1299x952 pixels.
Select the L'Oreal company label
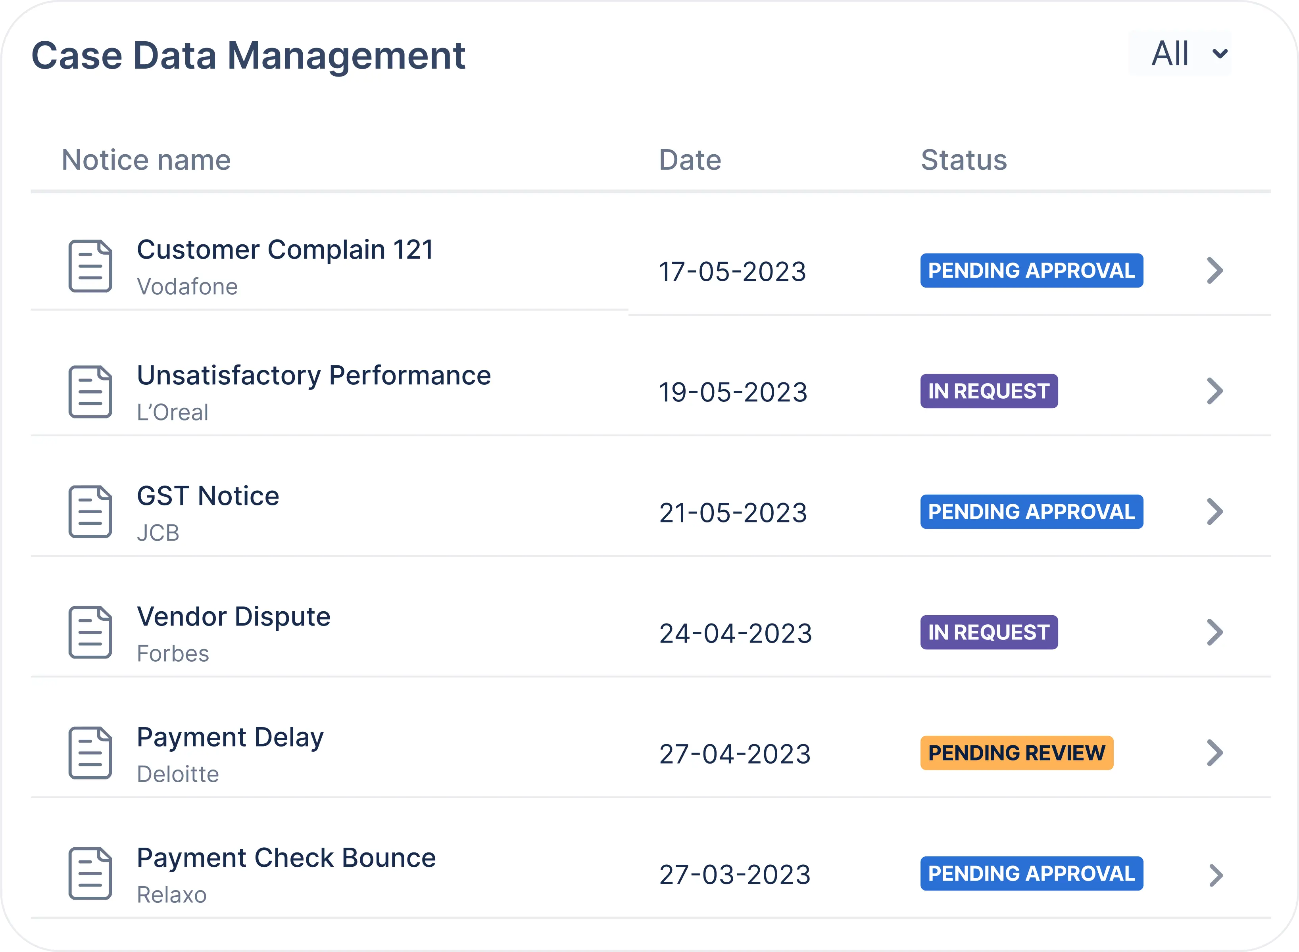pos(172,412)
